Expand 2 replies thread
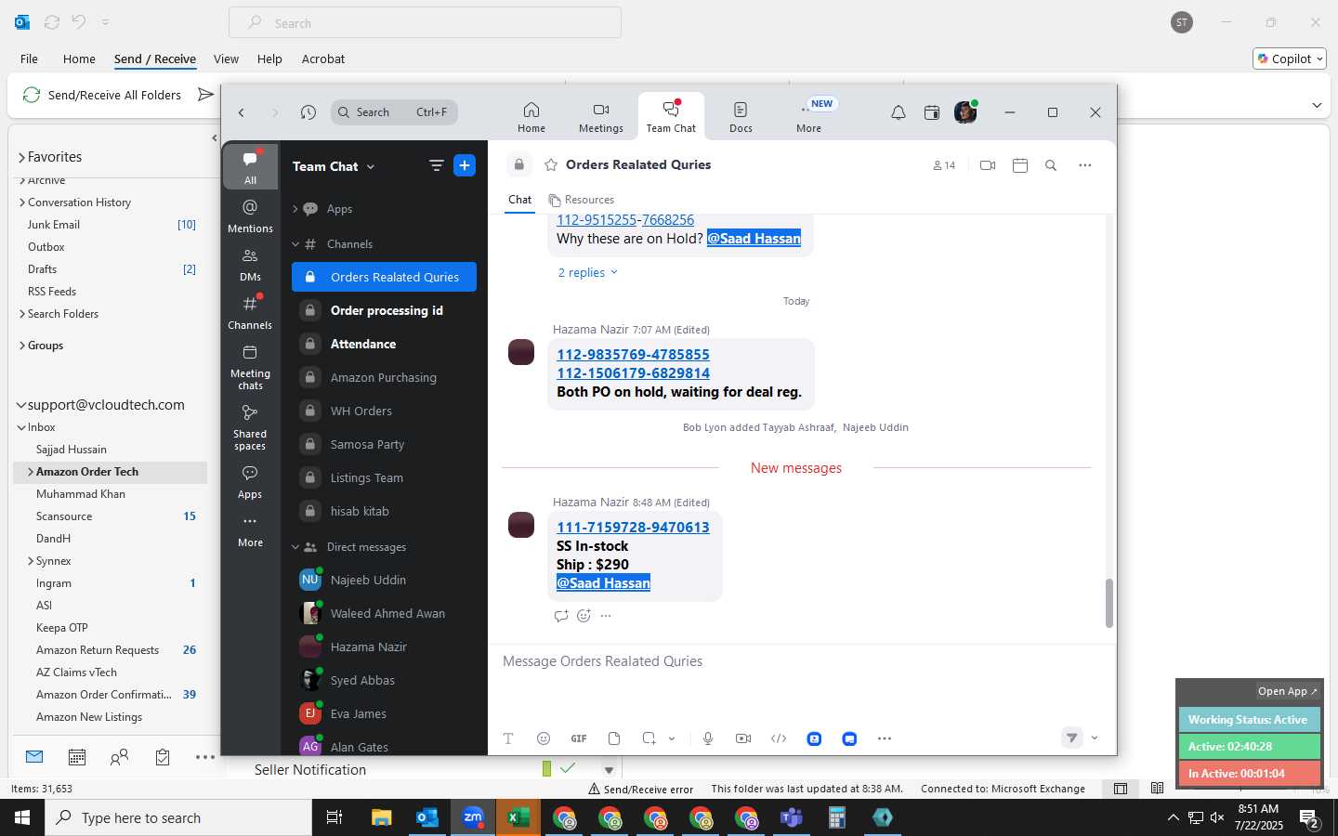The width and height of the screenshot is (1338, 836). pos(587,272)
